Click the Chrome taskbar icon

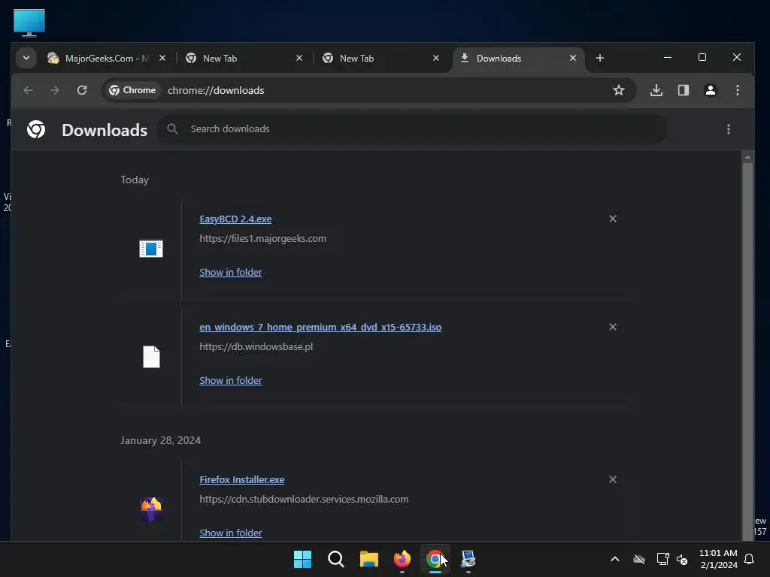pyautogui.click(x=435, y=559)
